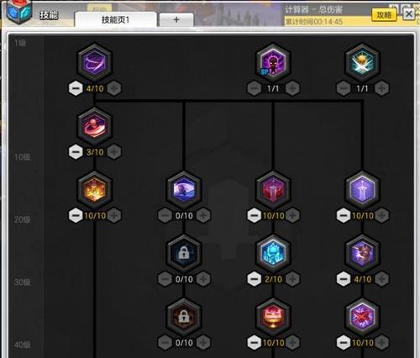The image size is (420, 358).
Task: Select the purple whip skill icon
Action: pyautogui.click(x=95, y=62)
